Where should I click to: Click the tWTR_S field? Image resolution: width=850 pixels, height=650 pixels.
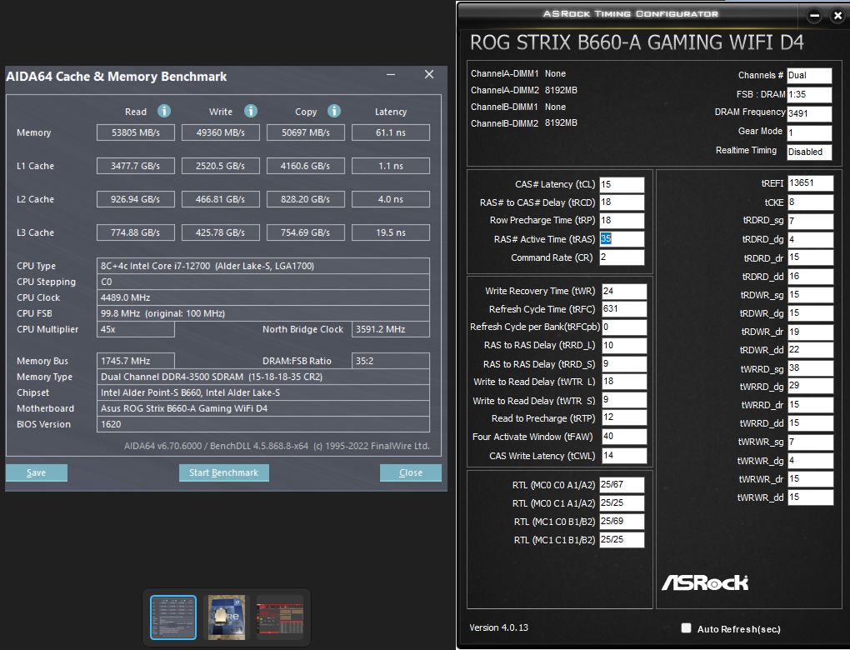pos(624,400)
